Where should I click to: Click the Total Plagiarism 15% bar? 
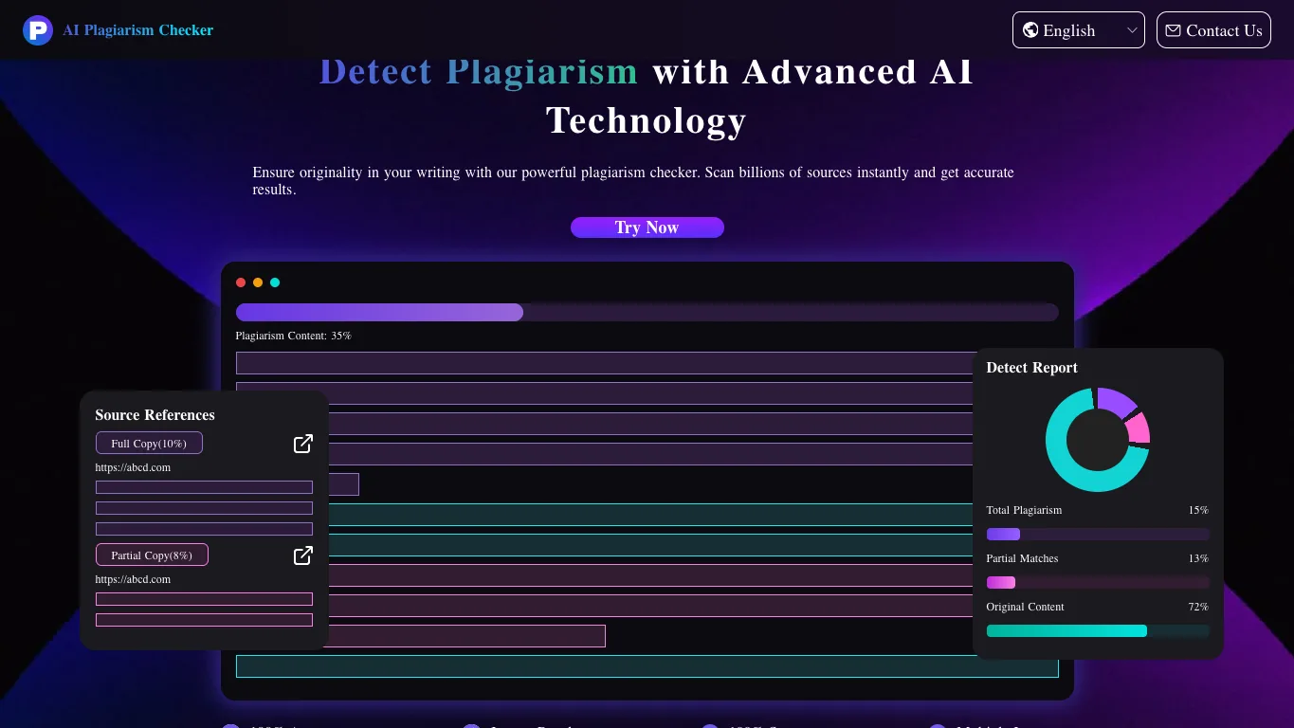tap(1098, 535)
